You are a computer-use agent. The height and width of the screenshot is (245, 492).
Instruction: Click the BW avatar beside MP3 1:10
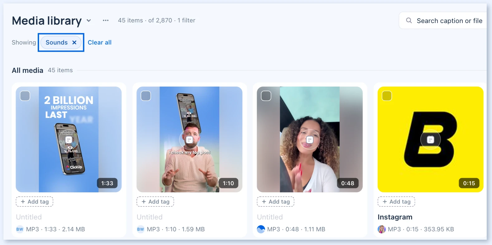(141, 229)
